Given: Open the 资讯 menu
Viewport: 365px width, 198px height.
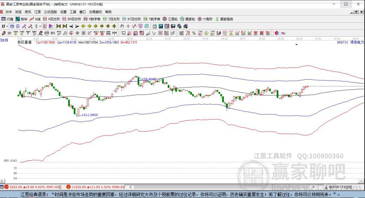Looking at the screenshot, I should coord(28,12).
